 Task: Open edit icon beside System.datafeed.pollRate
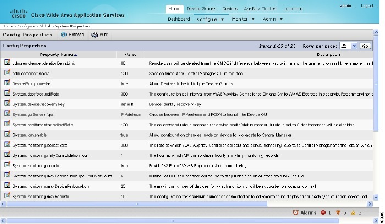pos(7,93)
